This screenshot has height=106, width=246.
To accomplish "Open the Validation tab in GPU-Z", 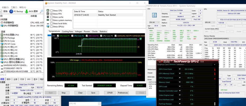I will pyautogui.click(x=180, y=64).
